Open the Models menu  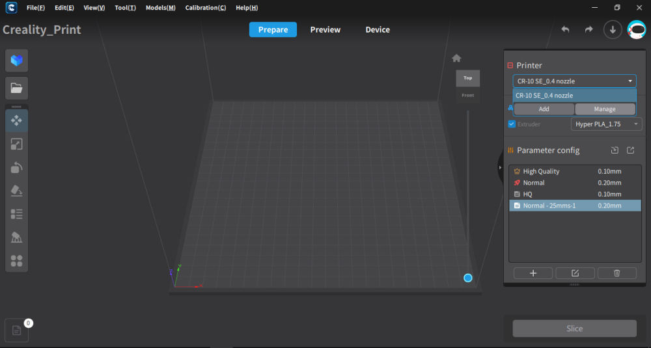click(161, 8)
